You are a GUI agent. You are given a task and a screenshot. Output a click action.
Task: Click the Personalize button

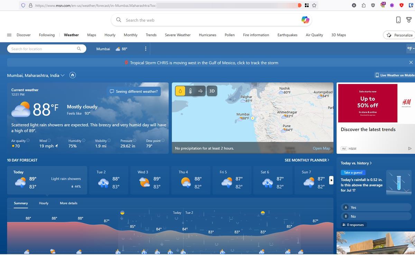coord(399,35)
